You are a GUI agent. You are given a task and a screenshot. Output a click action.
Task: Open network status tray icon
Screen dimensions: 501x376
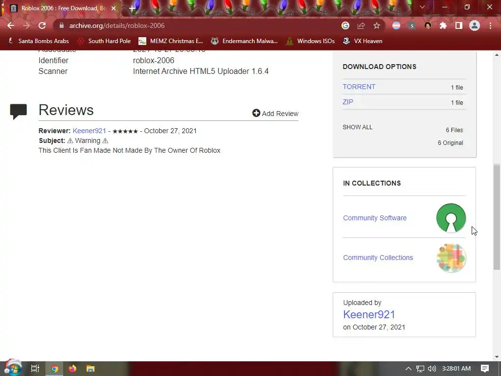pyautogui.click(x=420, y=369)
